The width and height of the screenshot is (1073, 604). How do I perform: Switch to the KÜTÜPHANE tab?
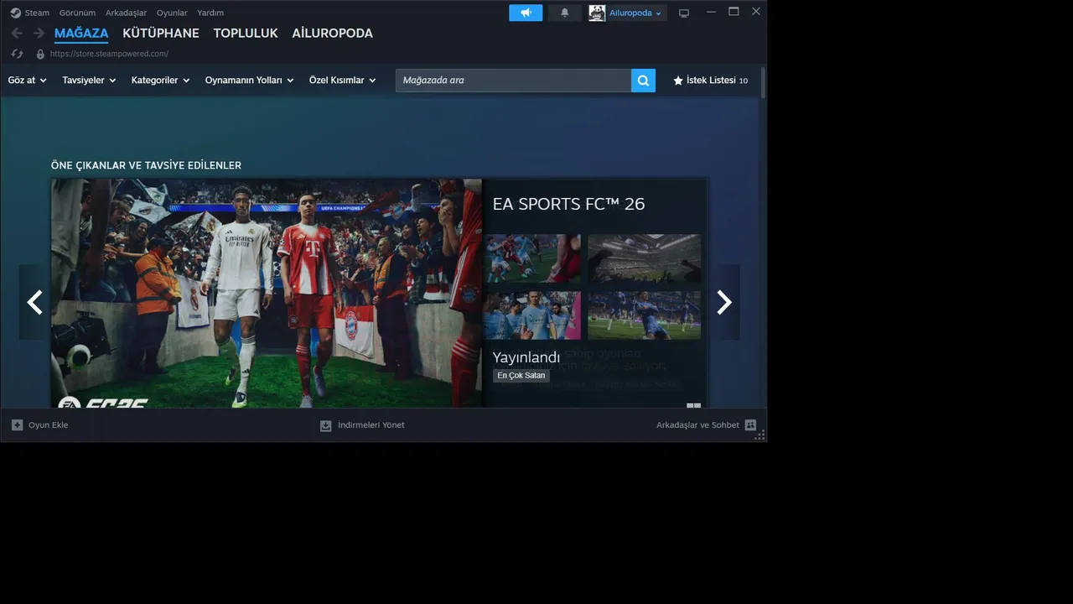click(161, 34)
